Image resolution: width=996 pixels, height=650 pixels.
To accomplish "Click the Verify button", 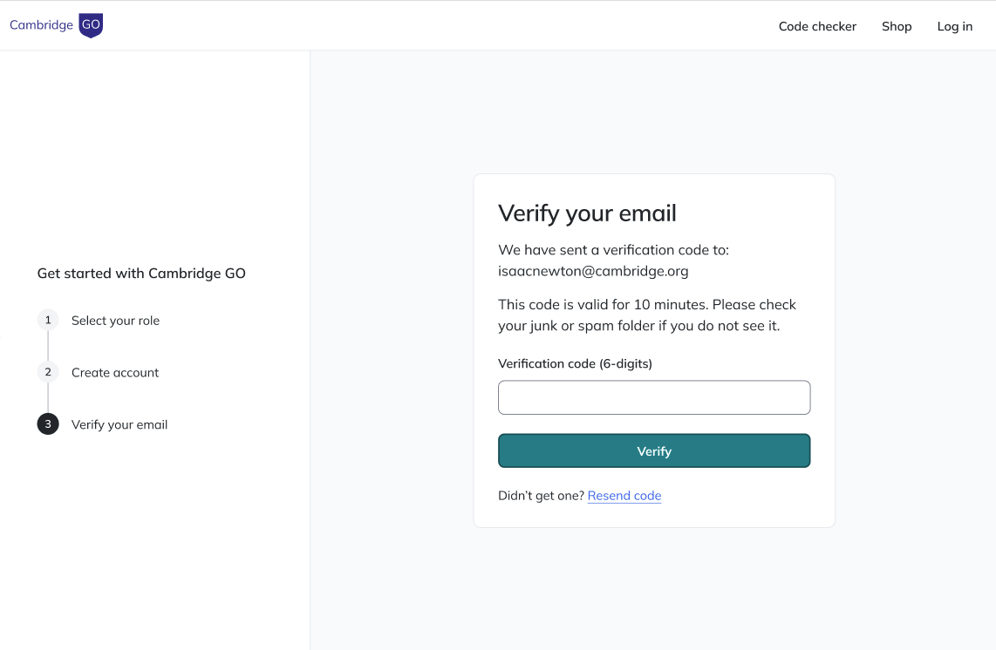I will 653,450.
